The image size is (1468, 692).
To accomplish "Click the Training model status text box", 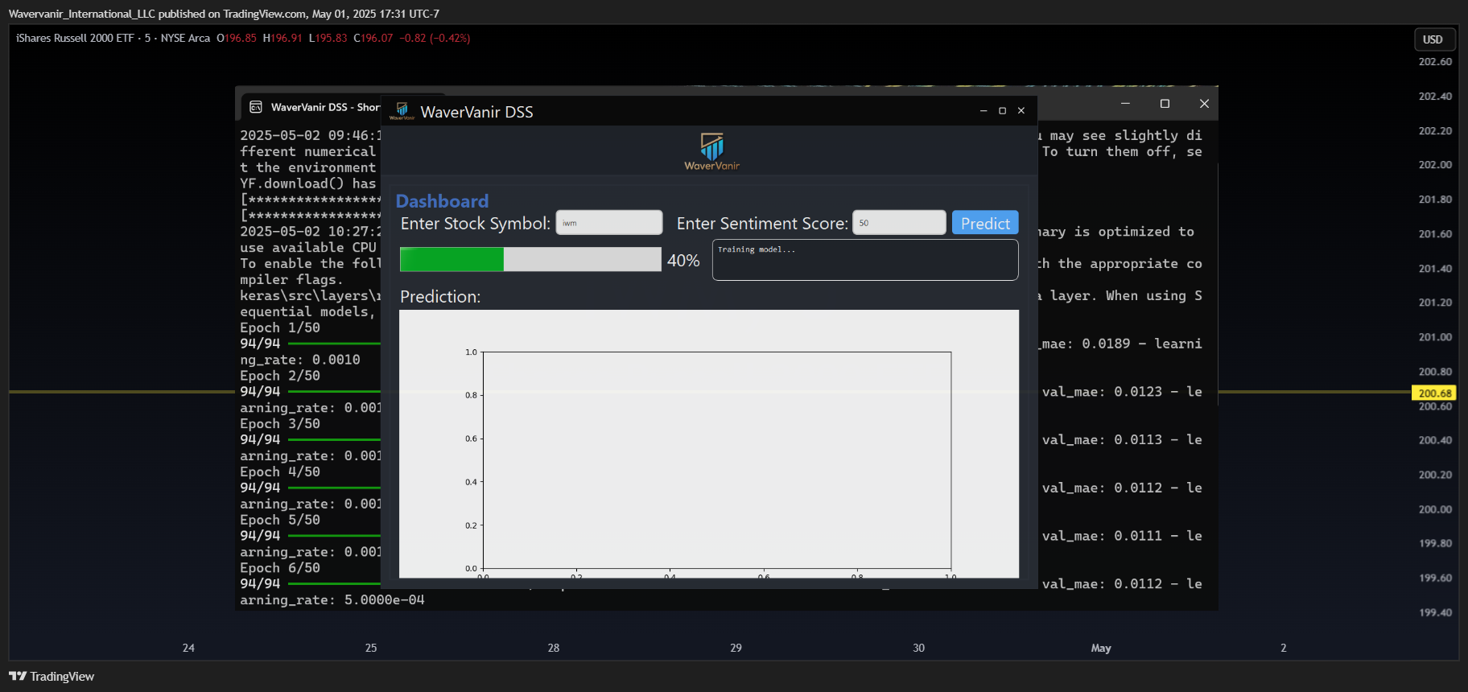I will (x=865, y=260).
